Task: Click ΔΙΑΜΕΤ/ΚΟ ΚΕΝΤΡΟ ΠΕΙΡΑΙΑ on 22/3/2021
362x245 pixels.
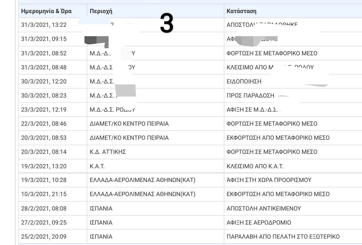Action: (x=129, y=124)
